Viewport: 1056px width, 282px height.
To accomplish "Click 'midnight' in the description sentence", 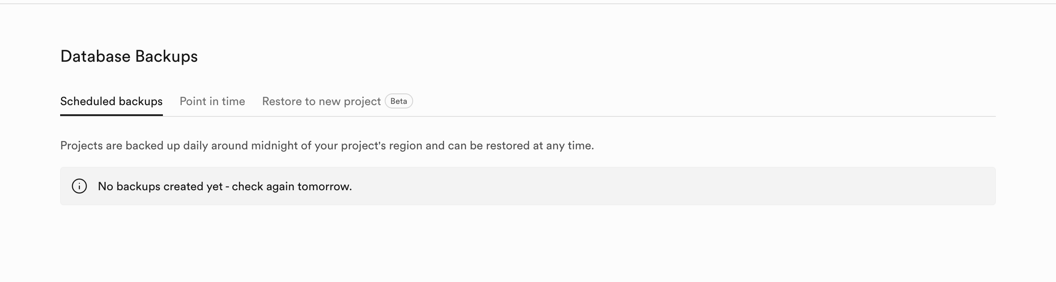I will click(274, 146).
